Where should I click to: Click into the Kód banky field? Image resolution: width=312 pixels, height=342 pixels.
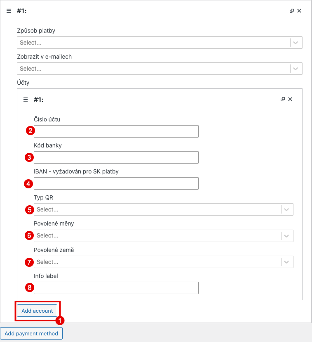[x=116, y=157]
